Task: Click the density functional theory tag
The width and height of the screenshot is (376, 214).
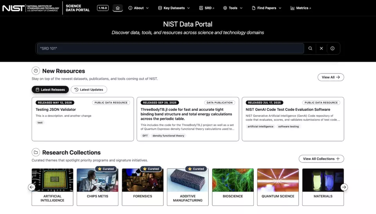Action: [168, 136]
